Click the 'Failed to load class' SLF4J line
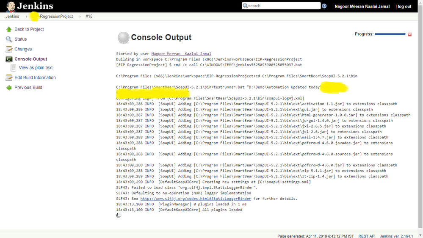Viewport: 423px width, 238px height. pyautogui.click(x=187, y=188)
